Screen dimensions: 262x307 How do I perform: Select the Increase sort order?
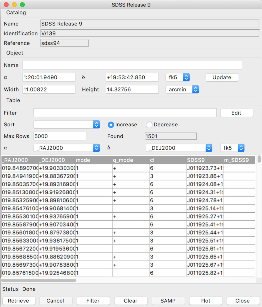pyautogui.click(x=111, y=125)
